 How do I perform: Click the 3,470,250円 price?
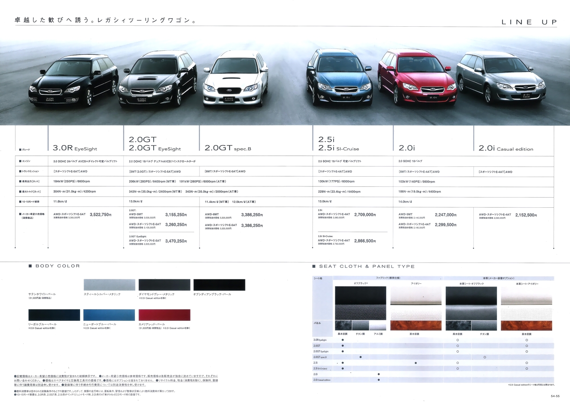click(176, 241)
